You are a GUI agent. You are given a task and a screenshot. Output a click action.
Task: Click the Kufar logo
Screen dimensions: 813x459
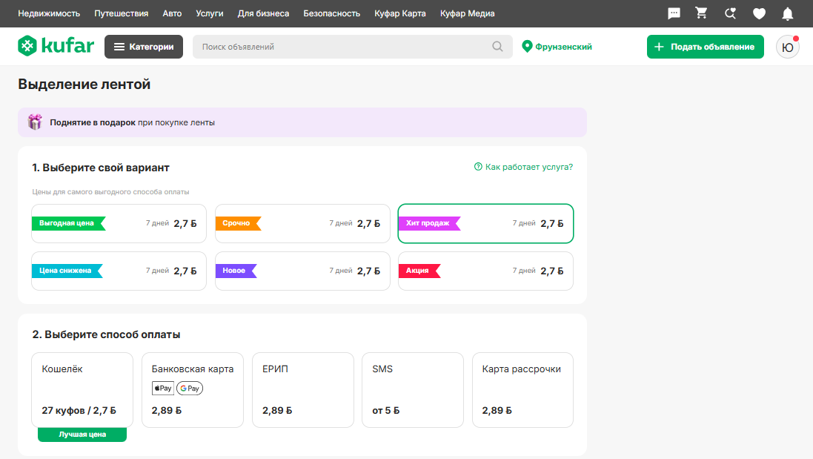click(x=56, y=46)
